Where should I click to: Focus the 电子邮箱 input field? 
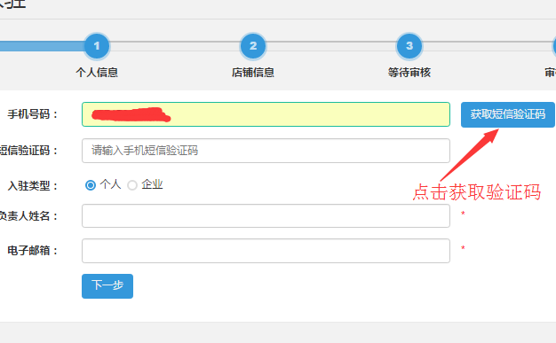266,251
